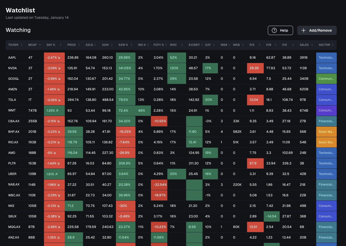Image resolution: width=346 pixels, height=246 pixels.
Task: Open the Add/Remove tickers button
Action: point(317,30)
